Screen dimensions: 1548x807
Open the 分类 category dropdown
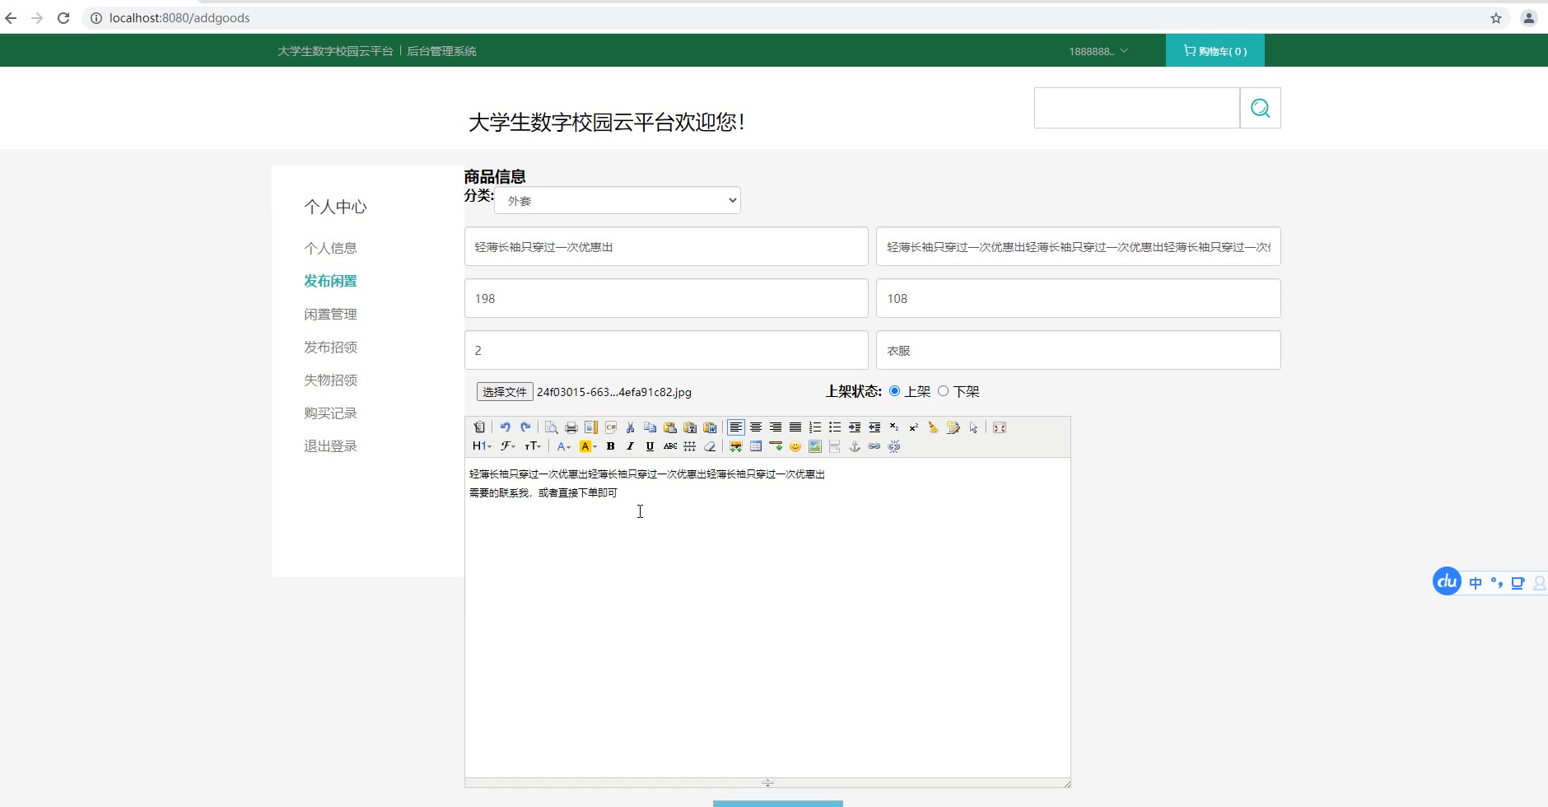point(618,200)
